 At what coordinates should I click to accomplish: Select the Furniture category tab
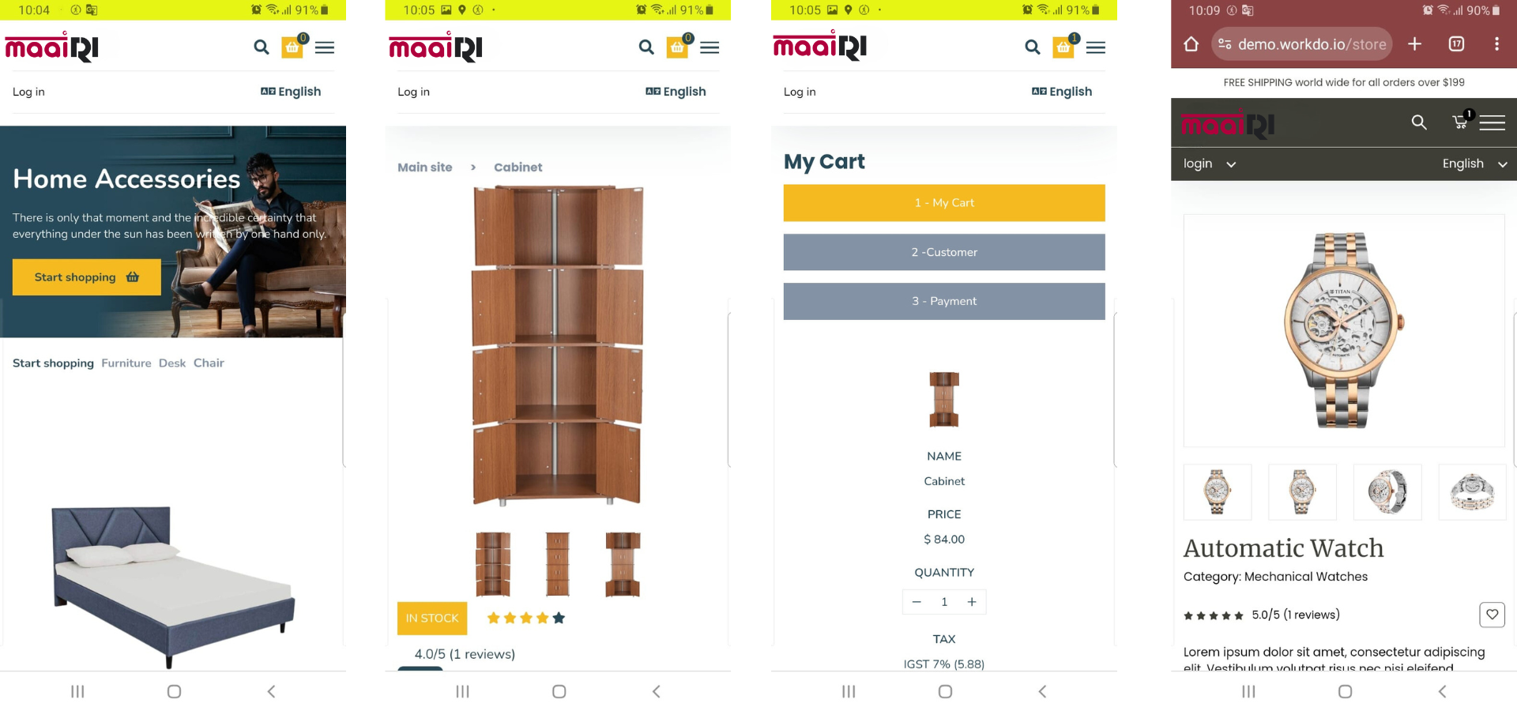tap(126, 363)
